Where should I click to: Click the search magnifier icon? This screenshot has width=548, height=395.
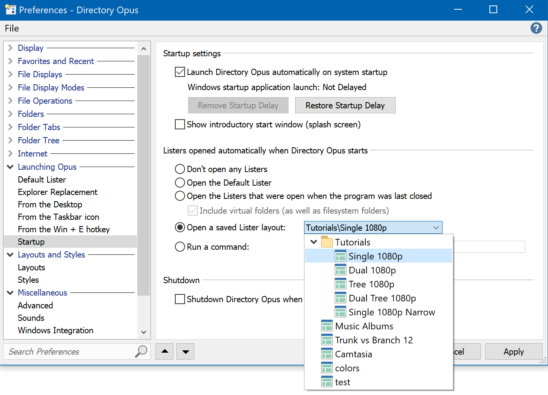pos(141,351)
